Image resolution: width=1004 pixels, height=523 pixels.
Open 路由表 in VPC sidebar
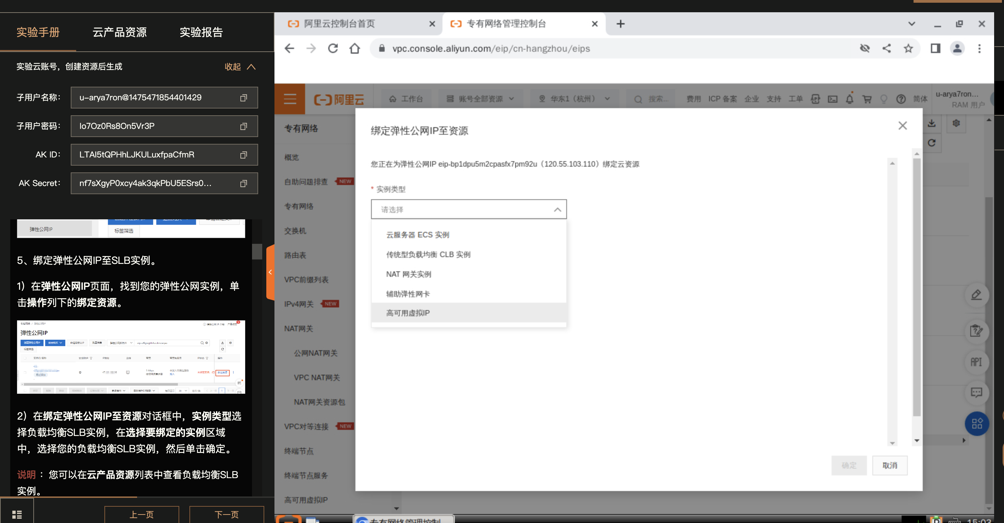coord(295,255)
